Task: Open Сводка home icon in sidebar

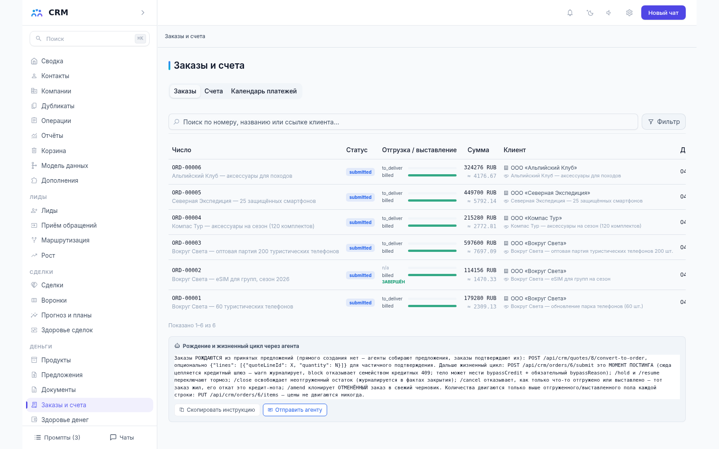Action: [34, 61]
